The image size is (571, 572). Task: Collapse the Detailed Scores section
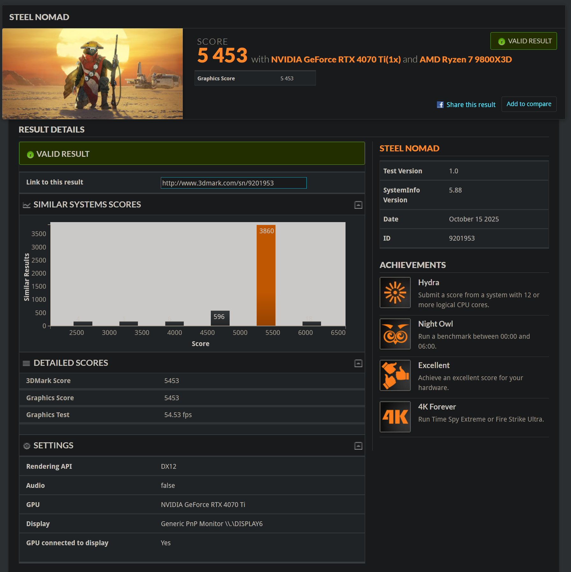point(358,363)
